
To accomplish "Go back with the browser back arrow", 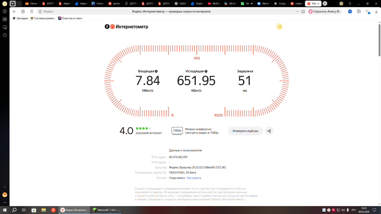I will point(14,11).
